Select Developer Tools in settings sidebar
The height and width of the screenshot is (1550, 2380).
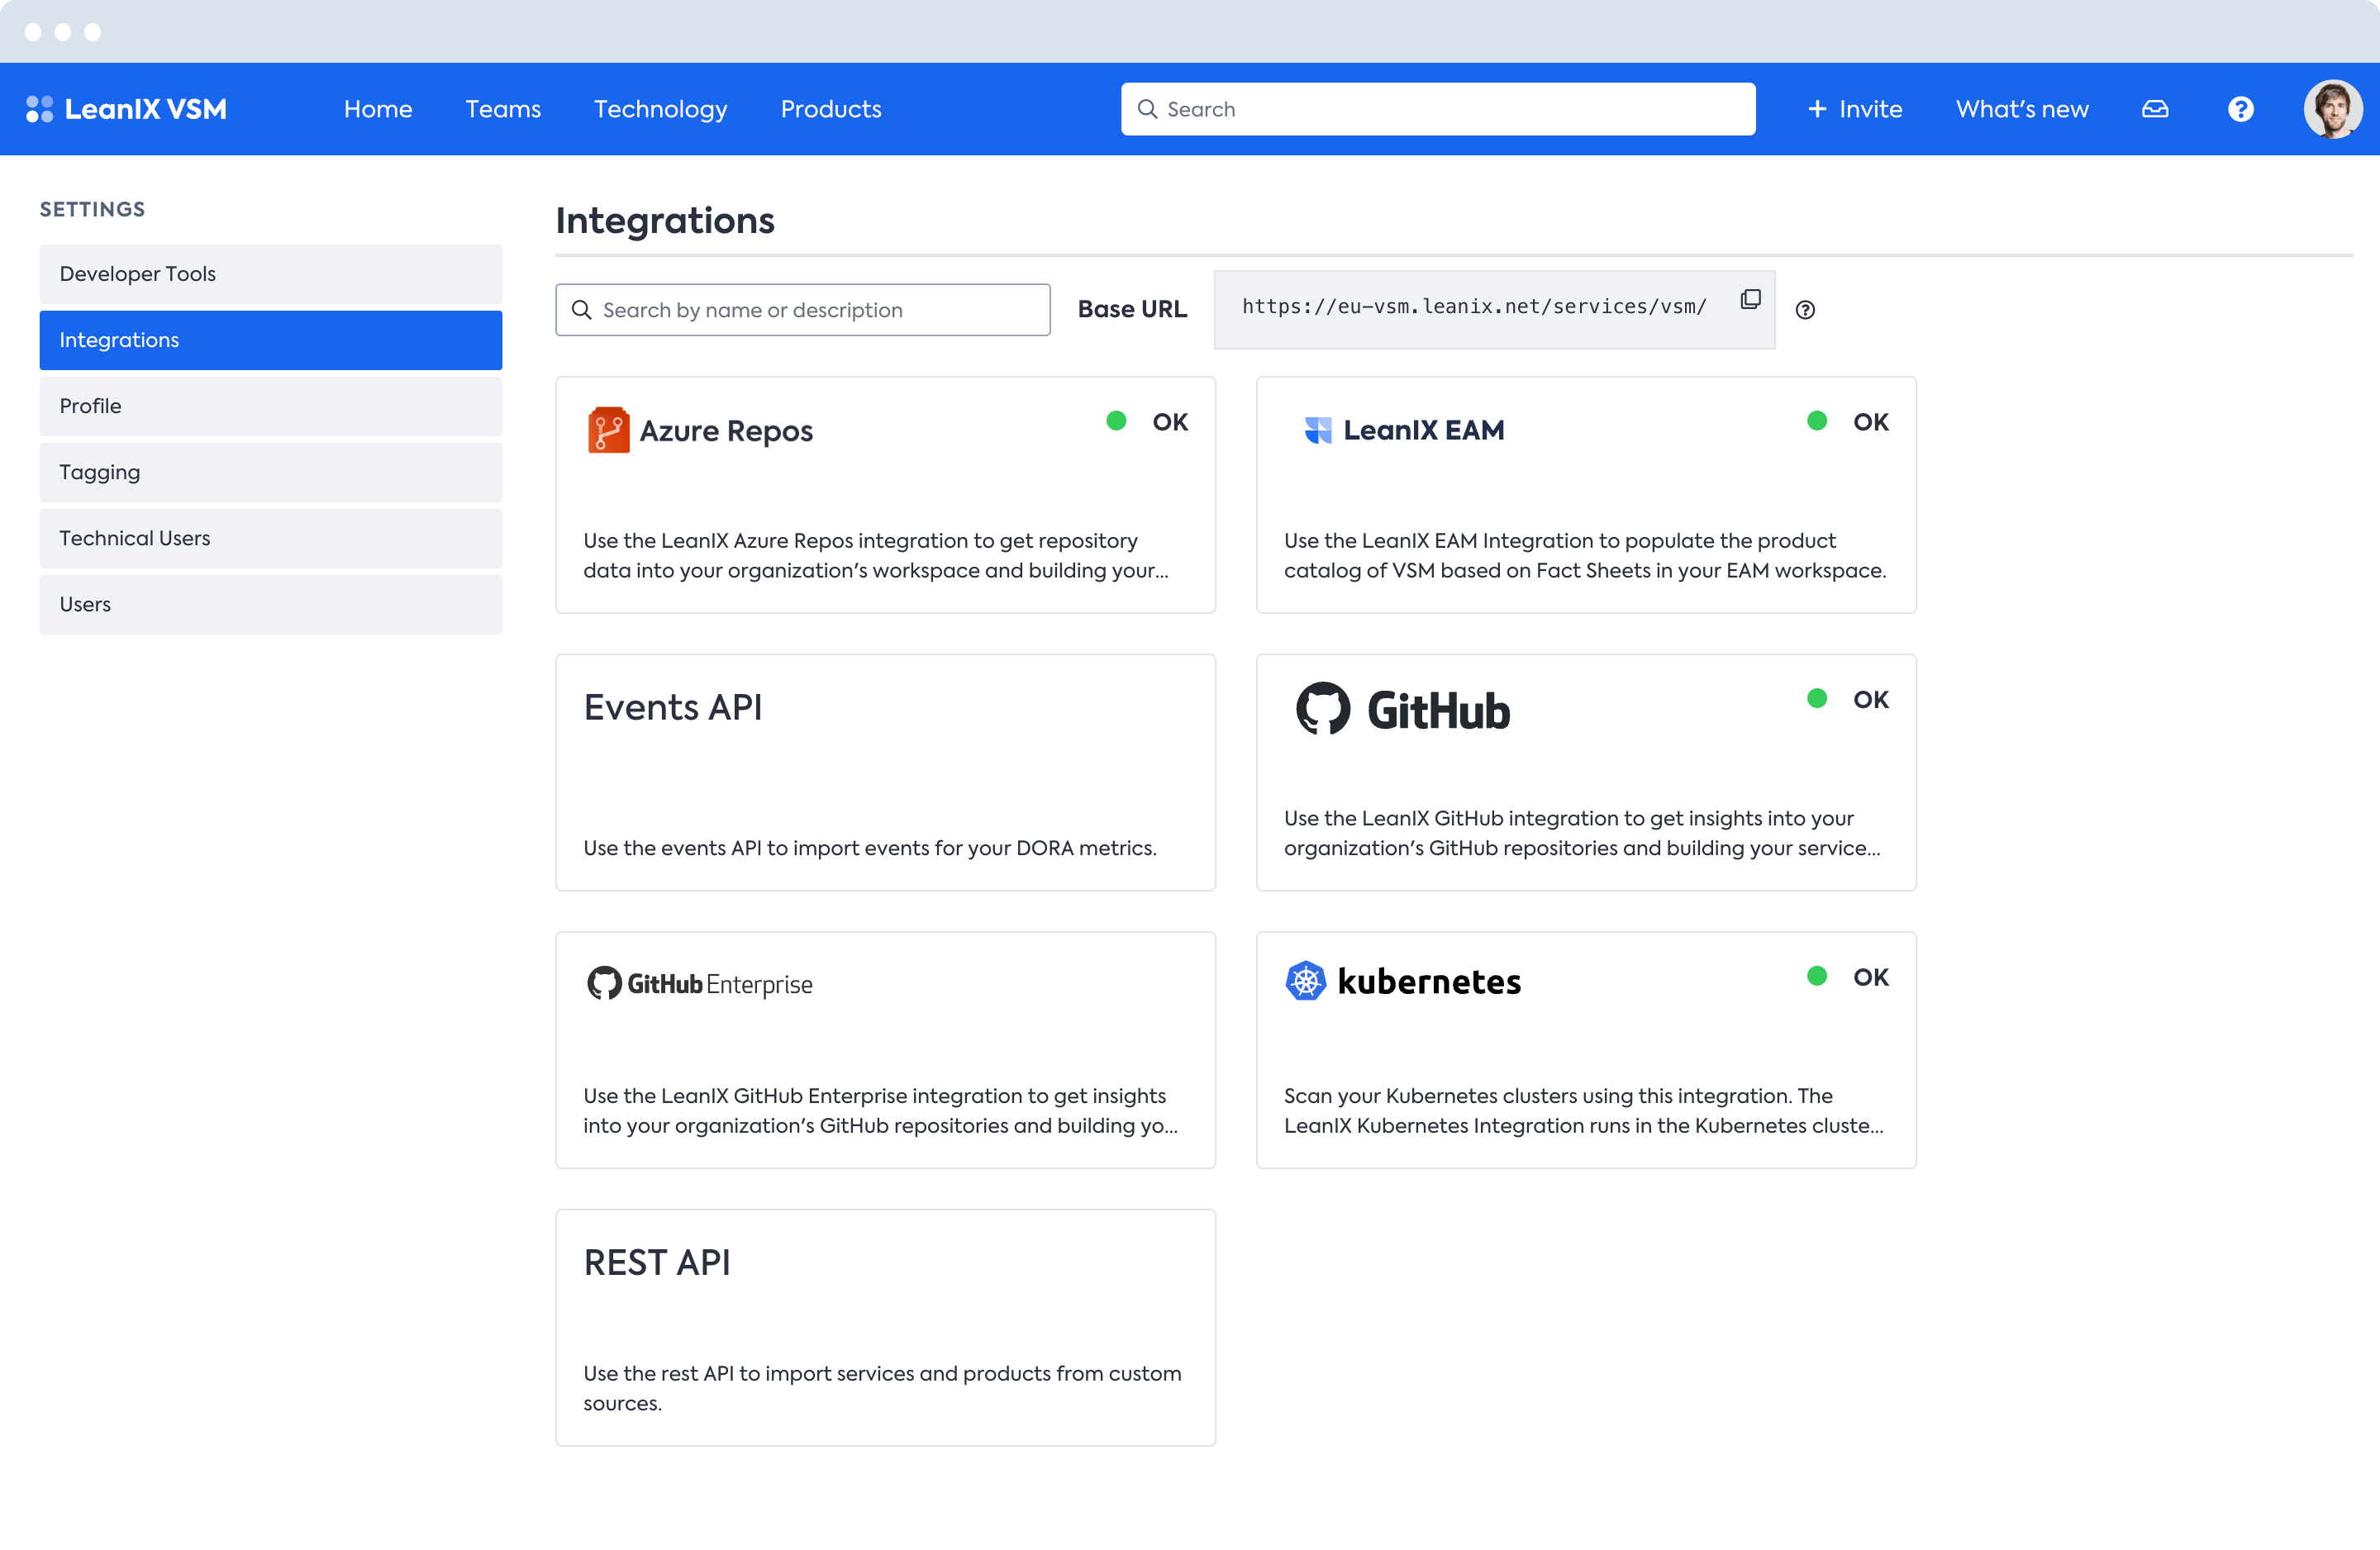tap(271, 274)
